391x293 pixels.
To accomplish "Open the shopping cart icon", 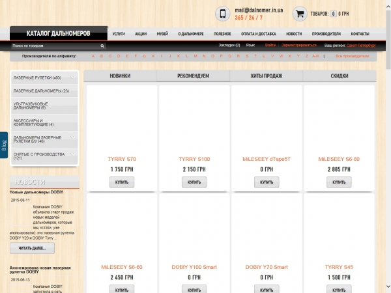I will point(300,14).
